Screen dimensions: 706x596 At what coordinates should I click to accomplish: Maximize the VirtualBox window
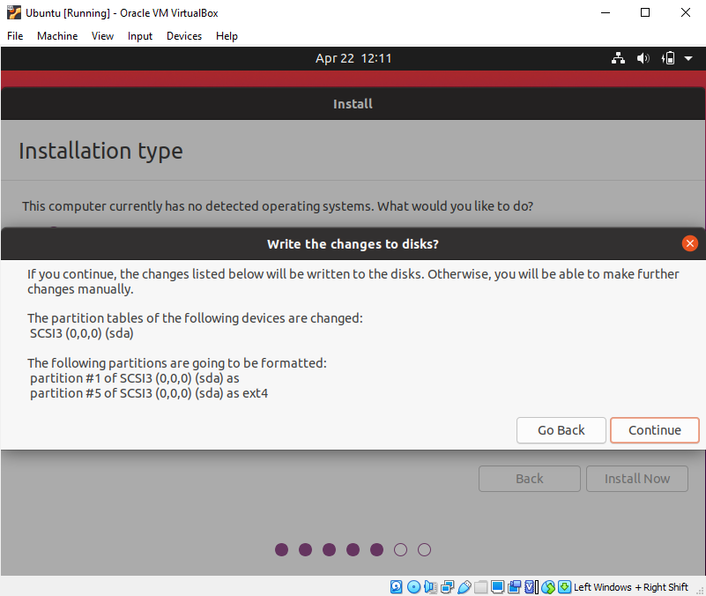[645, 12]
